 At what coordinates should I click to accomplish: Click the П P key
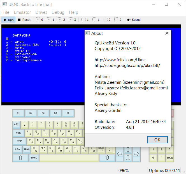tap(64, 141)
